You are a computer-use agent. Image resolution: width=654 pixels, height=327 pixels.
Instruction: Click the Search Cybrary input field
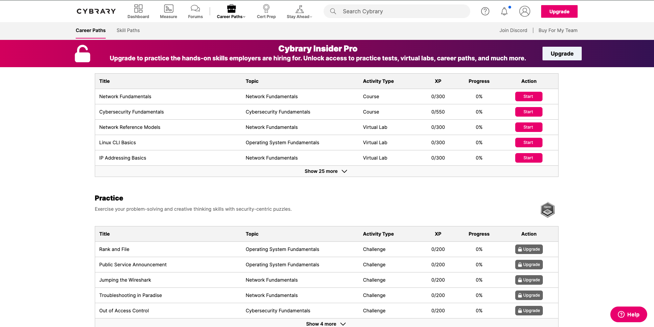coord(397,11)
